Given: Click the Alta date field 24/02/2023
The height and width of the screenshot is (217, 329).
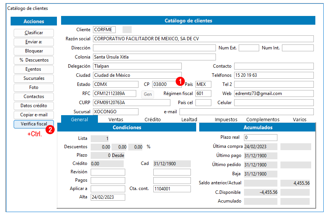Looking at the screenshot, I should click(108, 197).
